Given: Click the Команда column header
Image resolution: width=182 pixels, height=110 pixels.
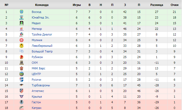Looking at the screenshot, I should tap(42, 5).
